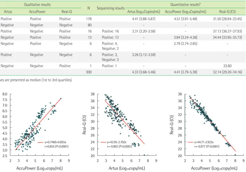The image size is (246, 172).
Task: Select the cell '3.84 (3.24-4.36)'
Action: [x=185, y=37]
